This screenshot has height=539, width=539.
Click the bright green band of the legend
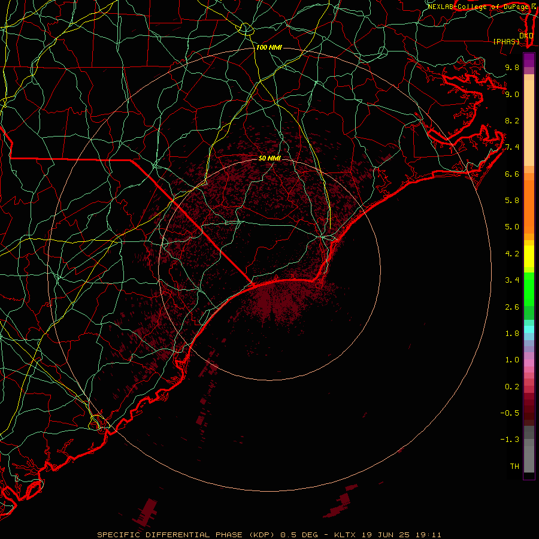(x=529, y=289)
